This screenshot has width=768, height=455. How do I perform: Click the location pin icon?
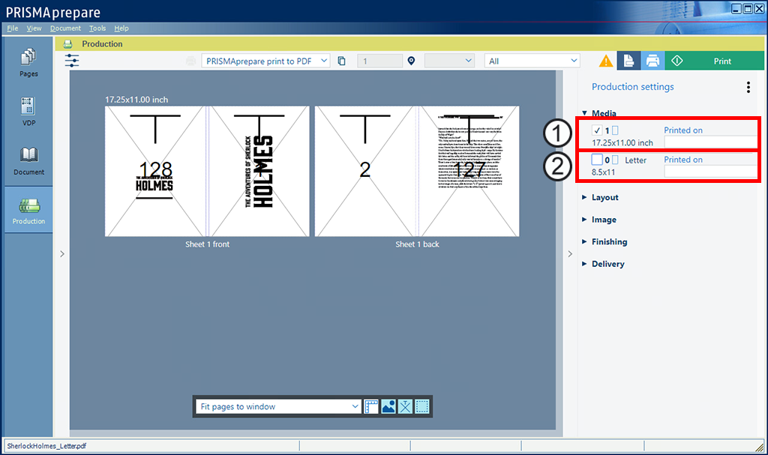(412, 61)
